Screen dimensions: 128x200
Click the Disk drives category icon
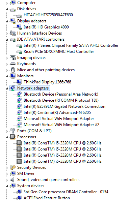click(13, 9)
